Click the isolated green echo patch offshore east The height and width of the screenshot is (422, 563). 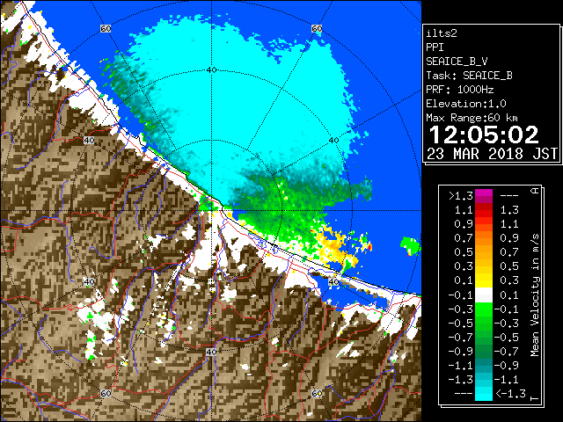[x=410, y=246]
